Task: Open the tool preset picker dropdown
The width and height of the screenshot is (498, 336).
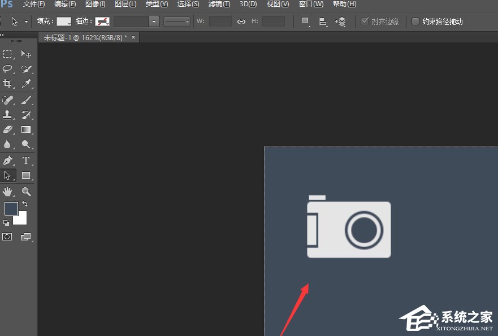Action: click(x=26, y=21)
